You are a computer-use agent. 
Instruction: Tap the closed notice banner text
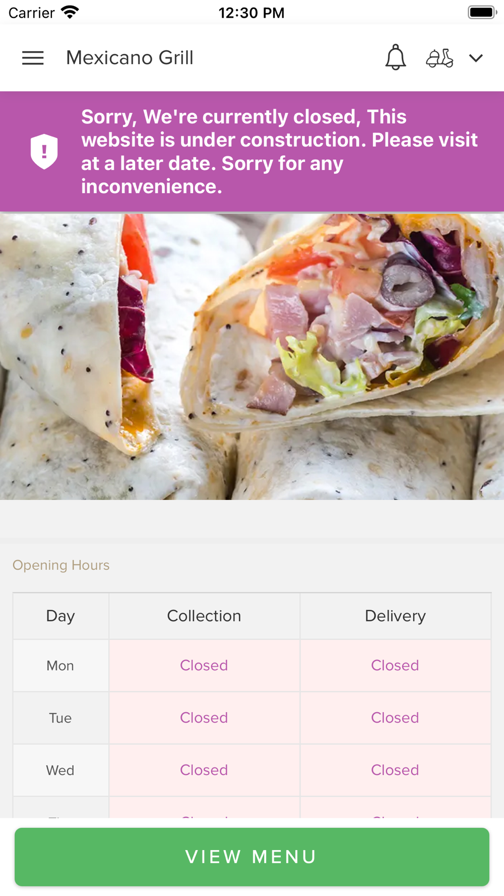tap(279, 152)
